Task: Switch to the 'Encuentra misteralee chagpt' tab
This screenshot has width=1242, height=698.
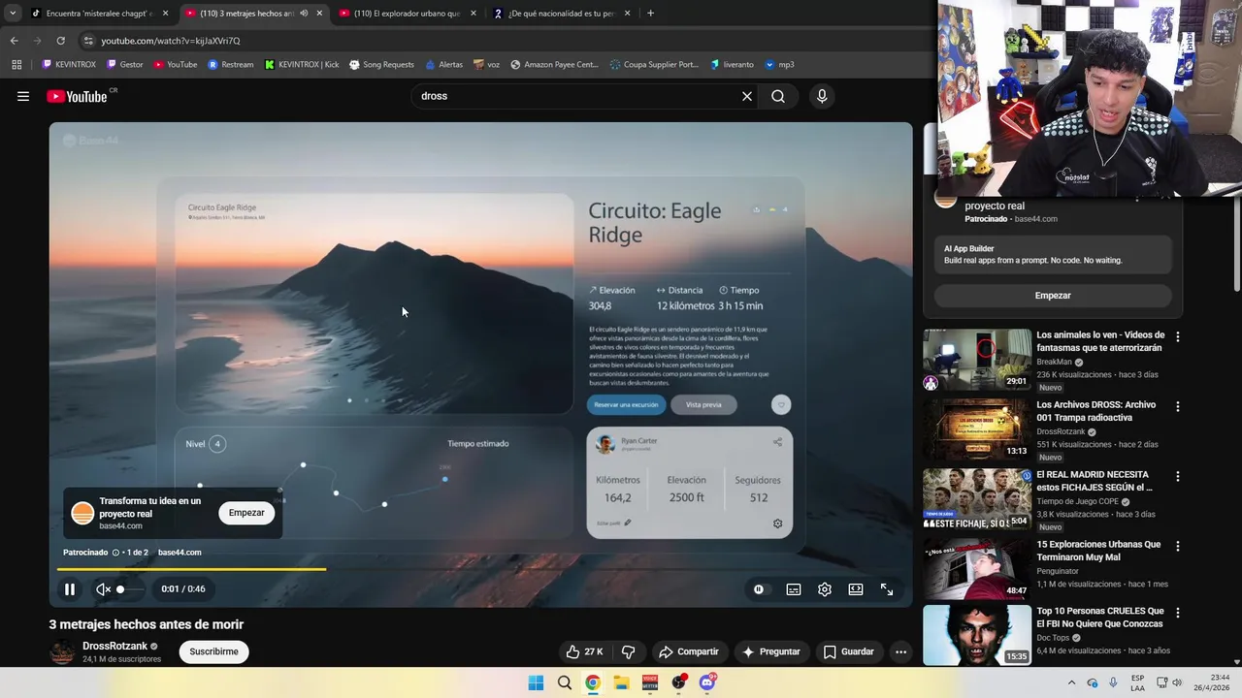Action: (99, 14)
